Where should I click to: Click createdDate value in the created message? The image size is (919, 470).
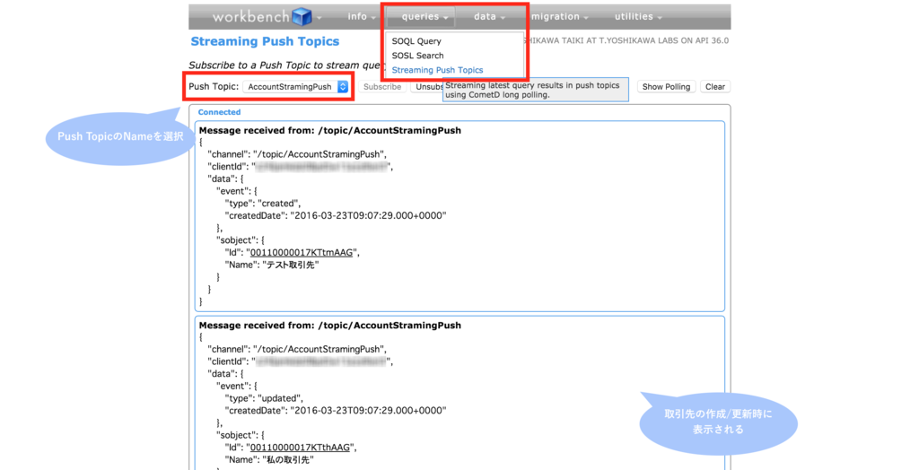point(369,215)
